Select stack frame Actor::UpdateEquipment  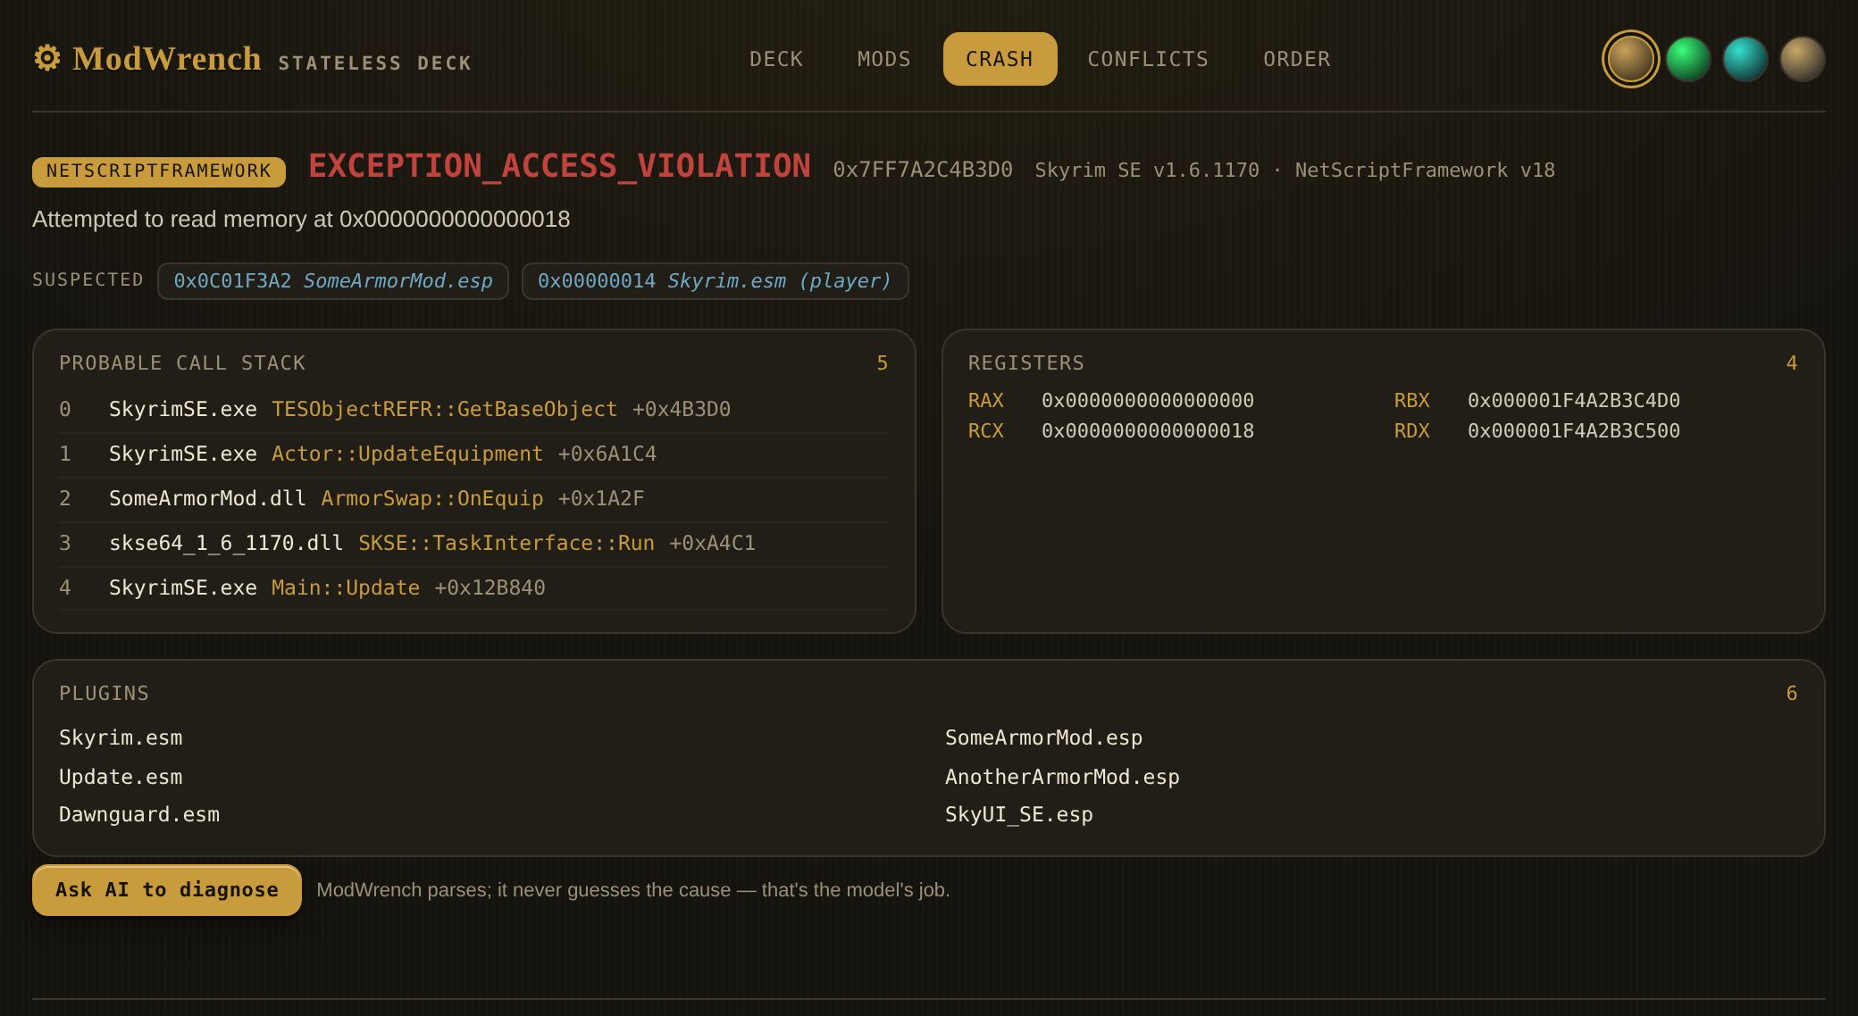tap(474, 454)
